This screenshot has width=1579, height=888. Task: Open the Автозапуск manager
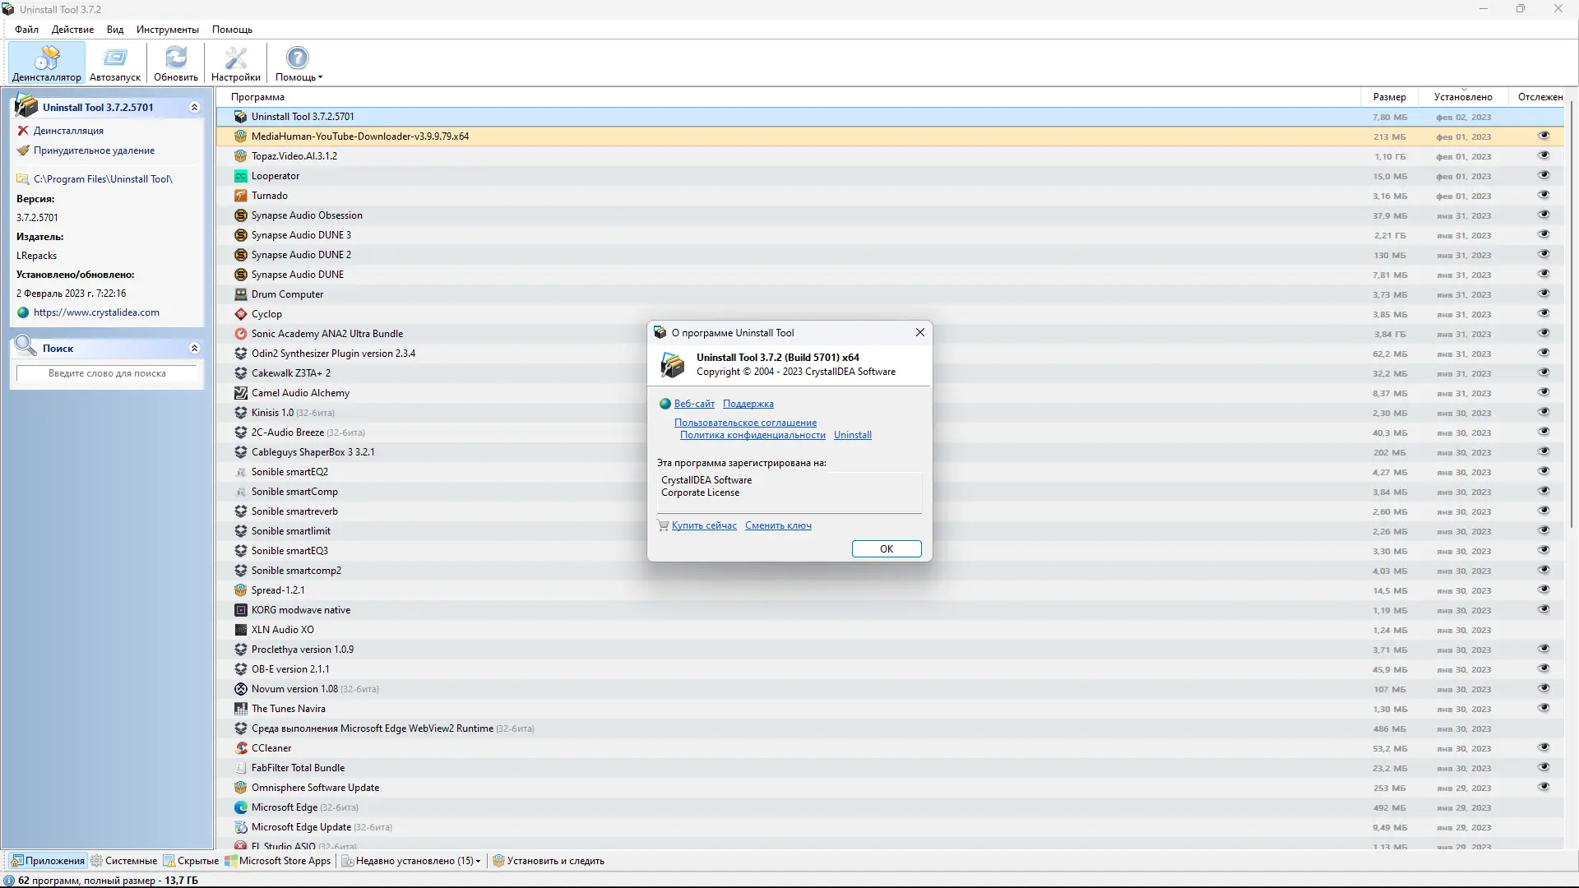coord(114,62)
